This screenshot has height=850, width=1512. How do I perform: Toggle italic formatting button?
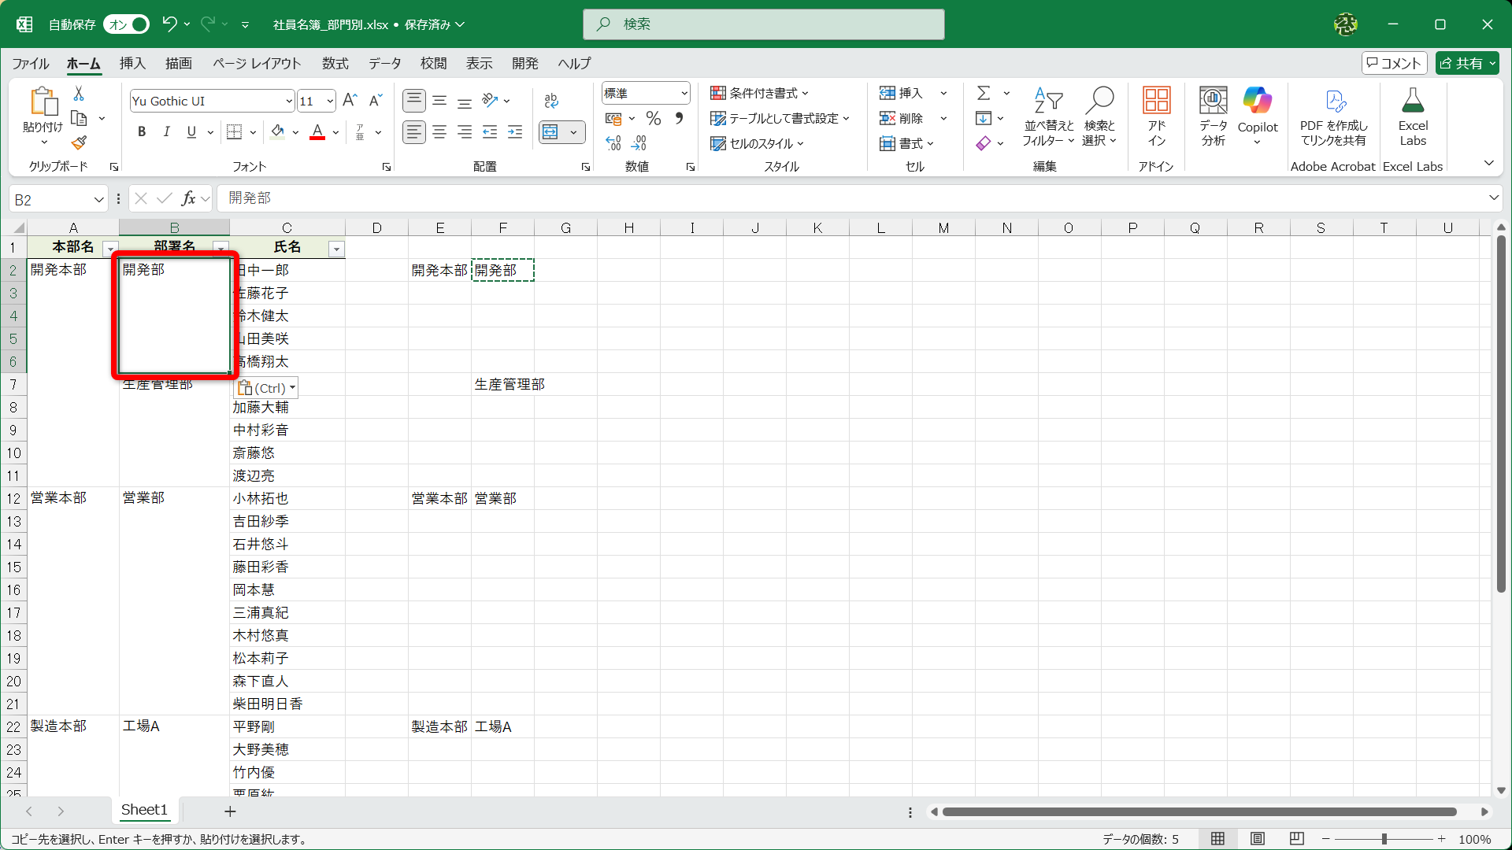pos(166,132)
